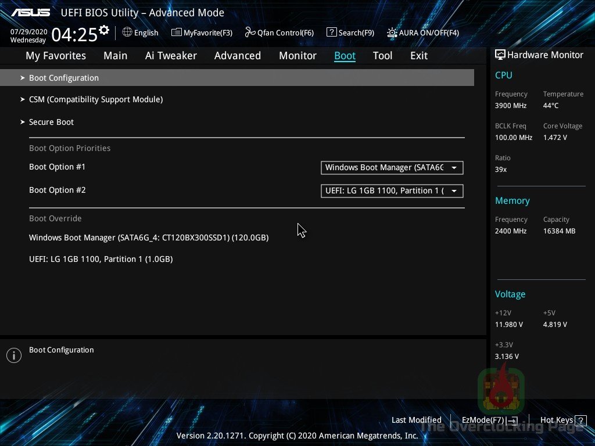This screenshot has width=595, height=446.
Task: Select UEFI LG 1GB 1100 boot override entry
Action: point(101,259)
